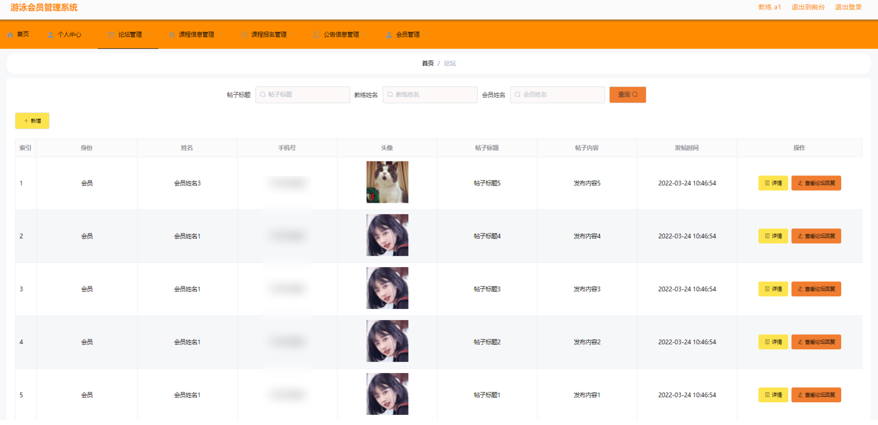Image resolution: width=878 pixels, height=425 pixels.
Task: Expand the 个人中心 dropdown arrow
Action: 88,35
